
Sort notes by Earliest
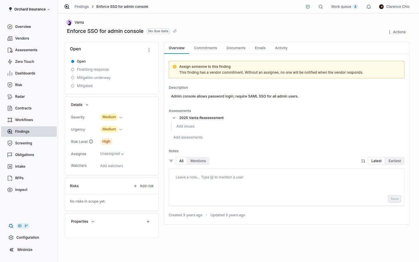coord(395,161)
